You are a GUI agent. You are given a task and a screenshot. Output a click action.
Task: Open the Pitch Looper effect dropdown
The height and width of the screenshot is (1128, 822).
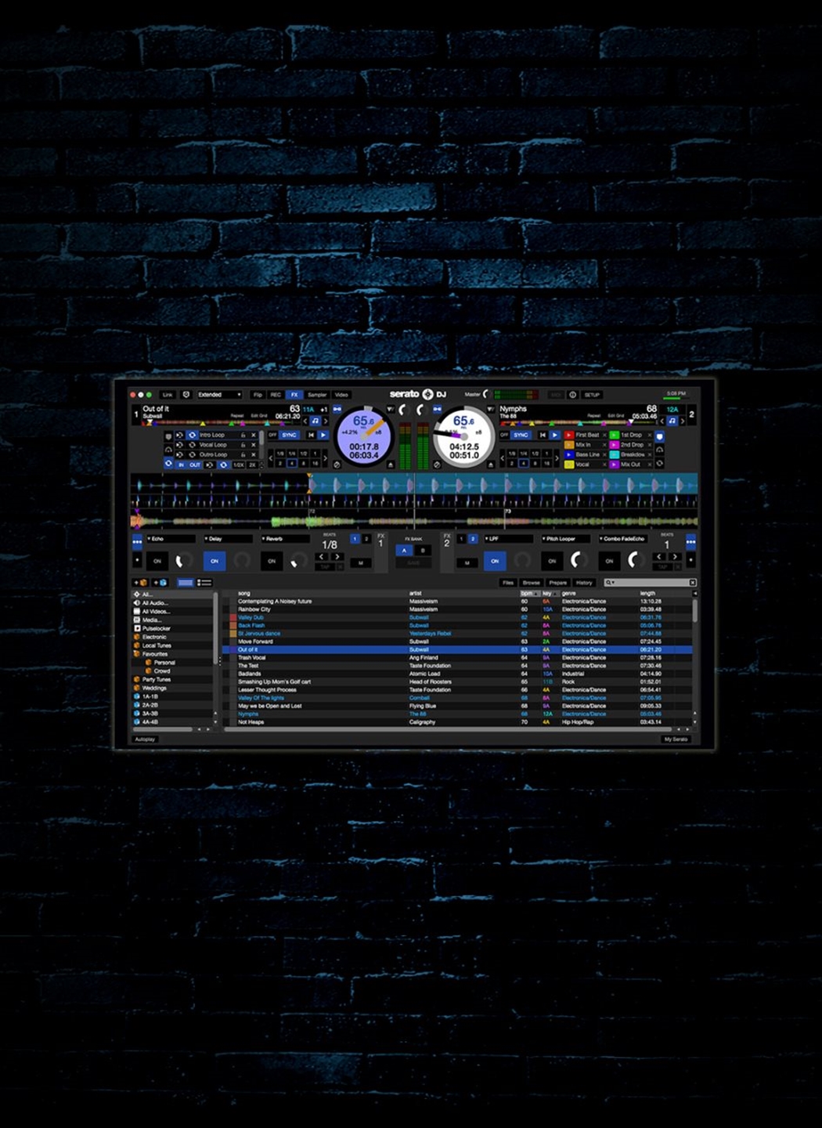pyautogui.click(x=565, y=539)
